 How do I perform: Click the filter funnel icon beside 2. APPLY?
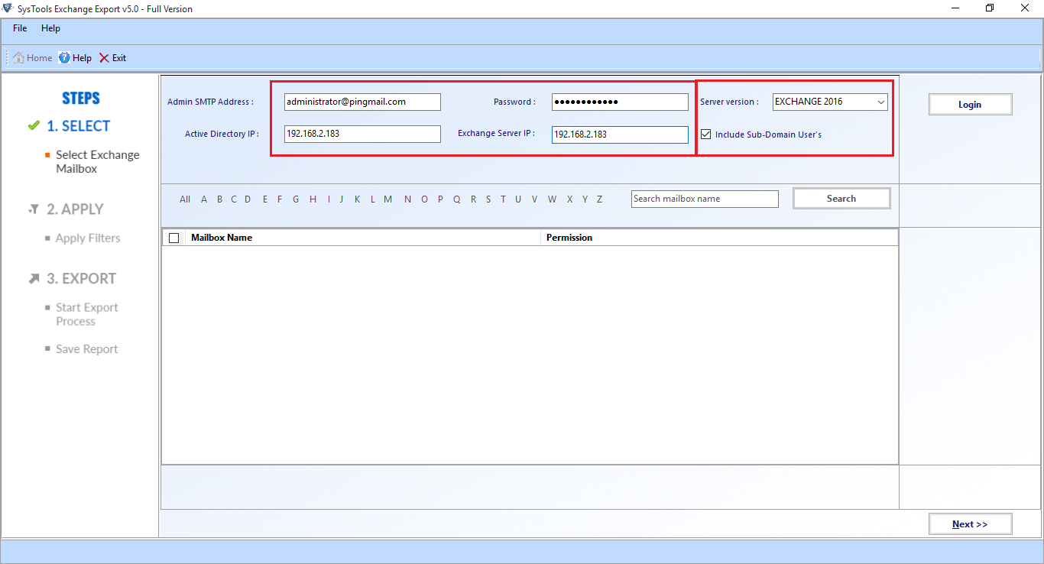[34, 209]
